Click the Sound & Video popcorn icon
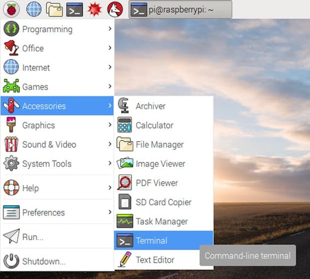 point(11,144)
